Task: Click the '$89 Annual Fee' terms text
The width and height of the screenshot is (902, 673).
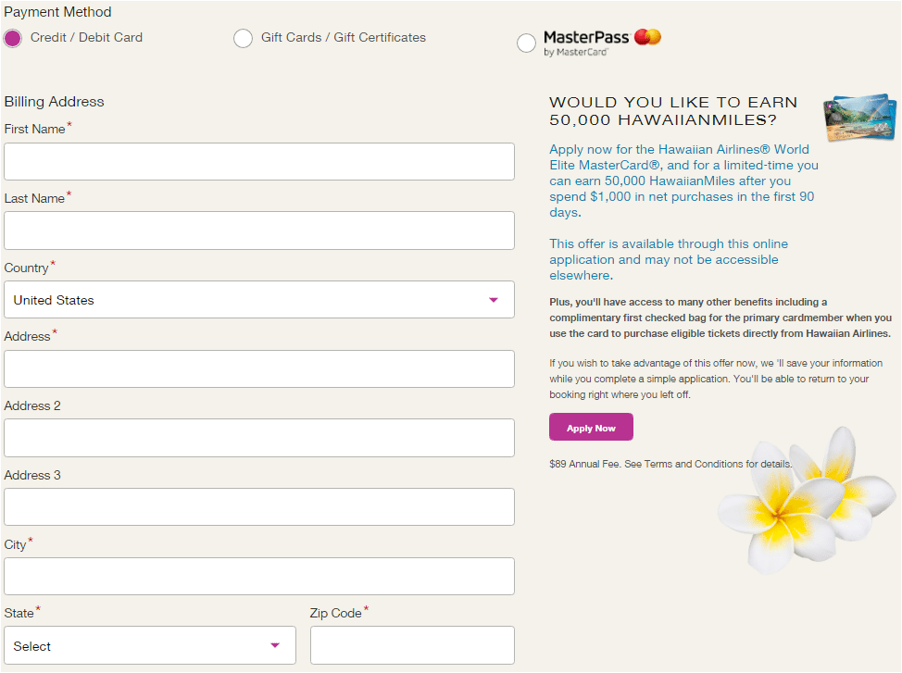Action: [670, 464]
